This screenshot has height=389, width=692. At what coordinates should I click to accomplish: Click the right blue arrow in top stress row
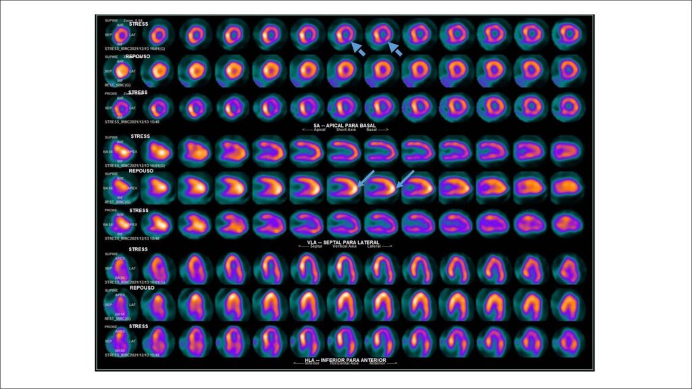395,49
